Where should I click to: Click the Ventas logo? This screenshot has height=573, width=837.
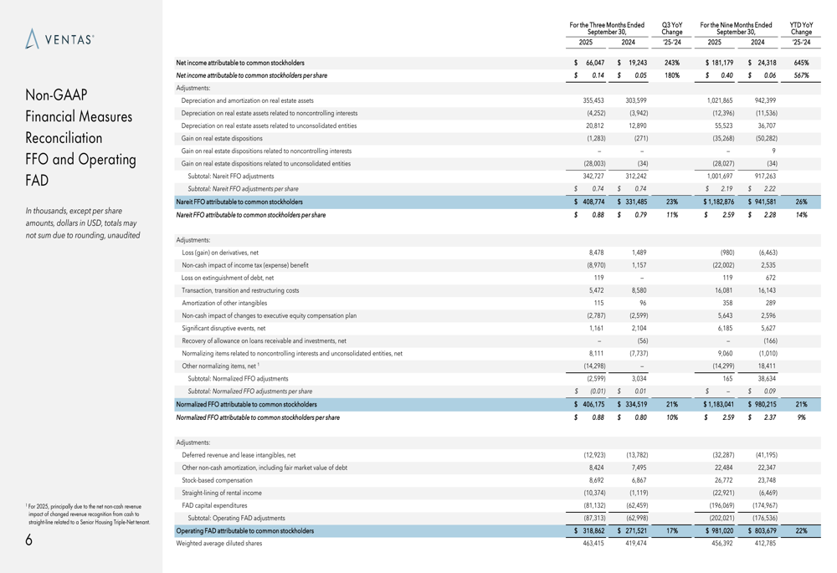(59, 39)
